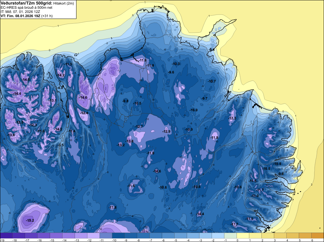Viewport: 324px width, 242px height.
Task: Click the -11.0 temperature value
Action: (255, 196)
